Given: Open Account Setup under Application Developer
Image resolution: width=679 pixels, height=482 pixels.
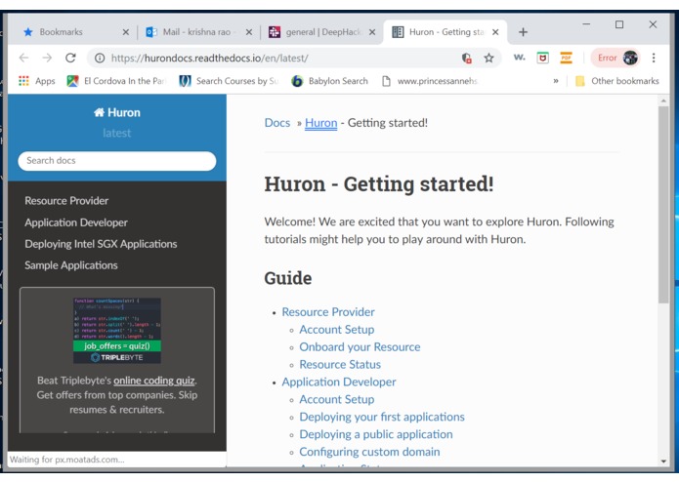Looking at the screenshot, I should [337, 399].
